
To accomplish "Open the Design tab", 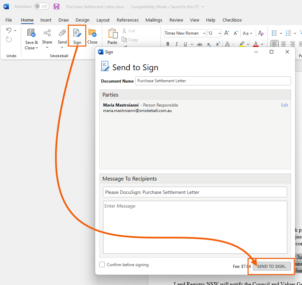I will click(83, 20).
